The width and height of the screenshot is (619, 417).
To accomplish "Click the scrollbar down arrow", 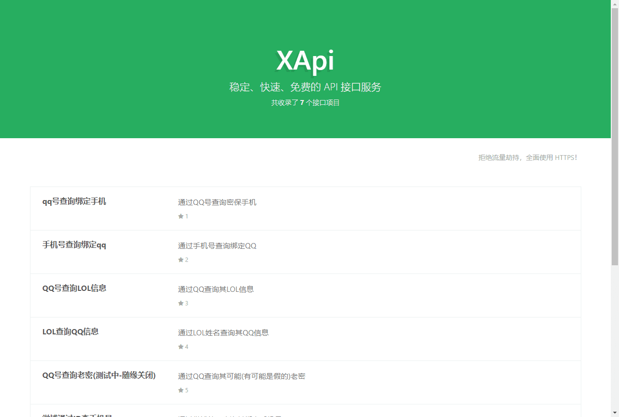I will click(616, 413).
